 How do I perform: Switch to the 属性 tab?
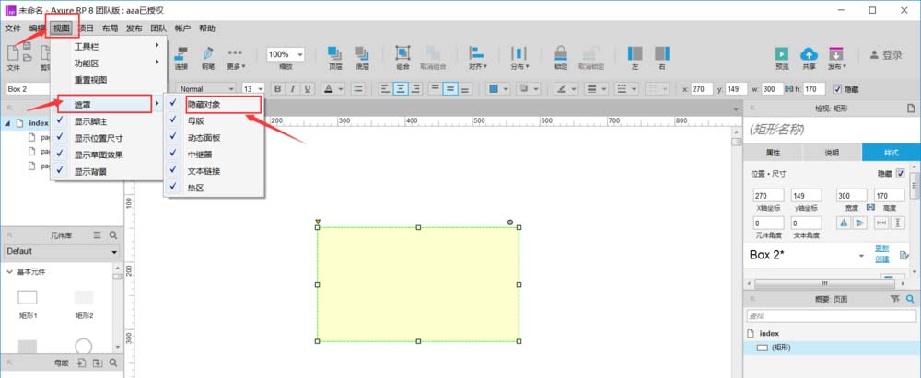click(x=773, y=153)
